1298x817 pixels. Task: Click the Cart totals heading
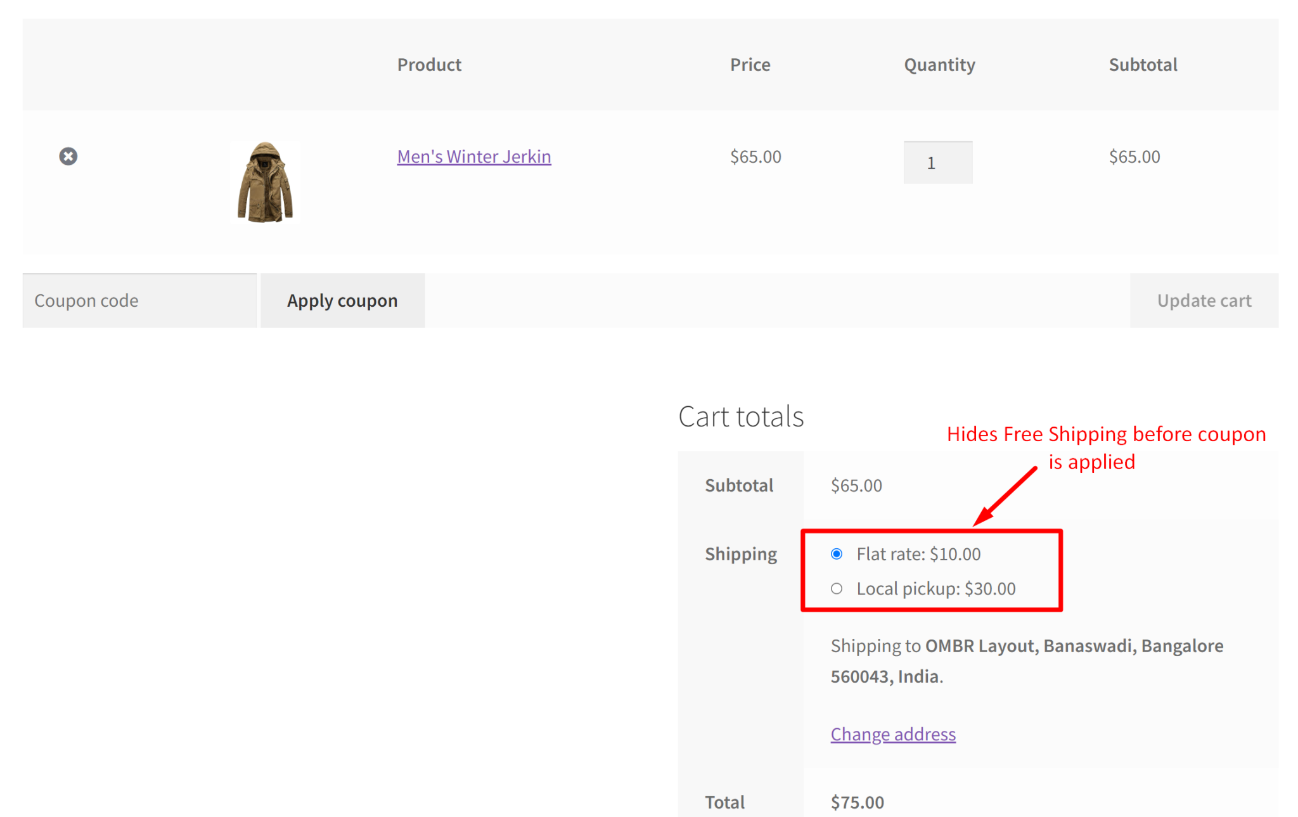click(740, 417)
